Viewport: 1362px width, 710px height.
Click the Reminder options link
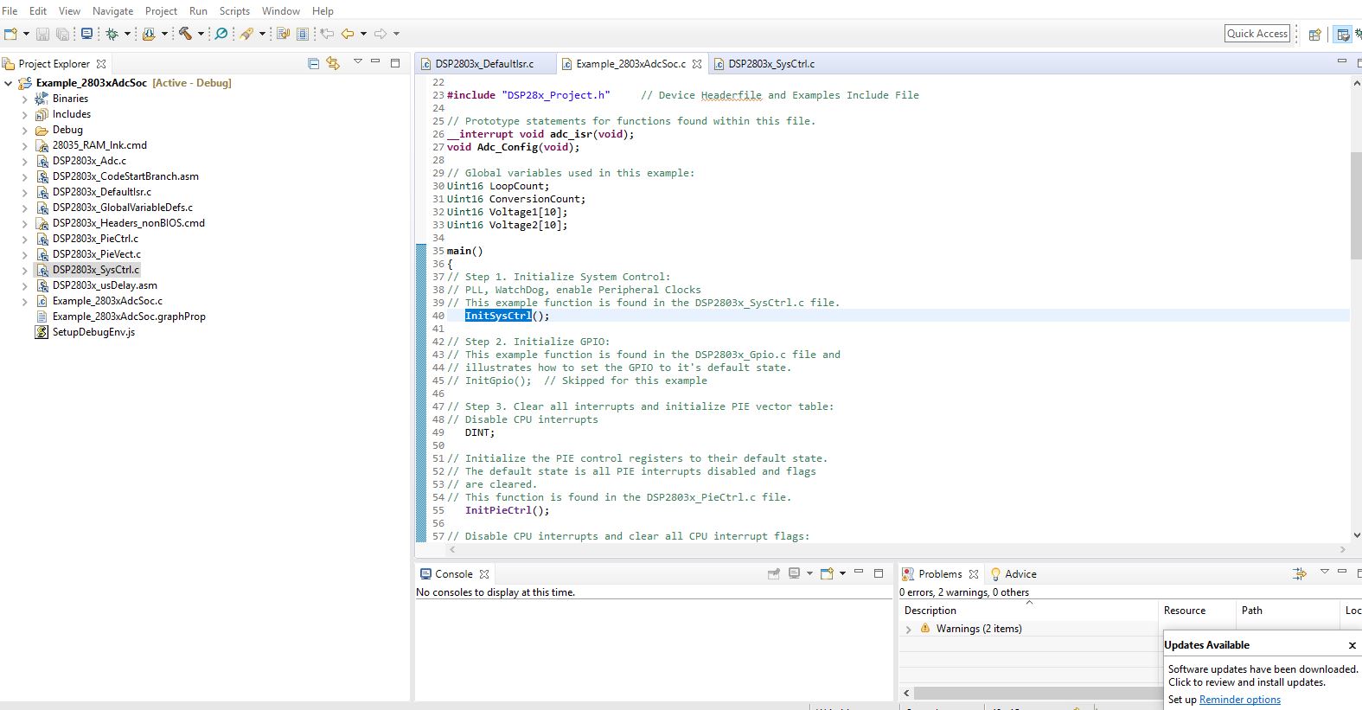coord(1239,700)
